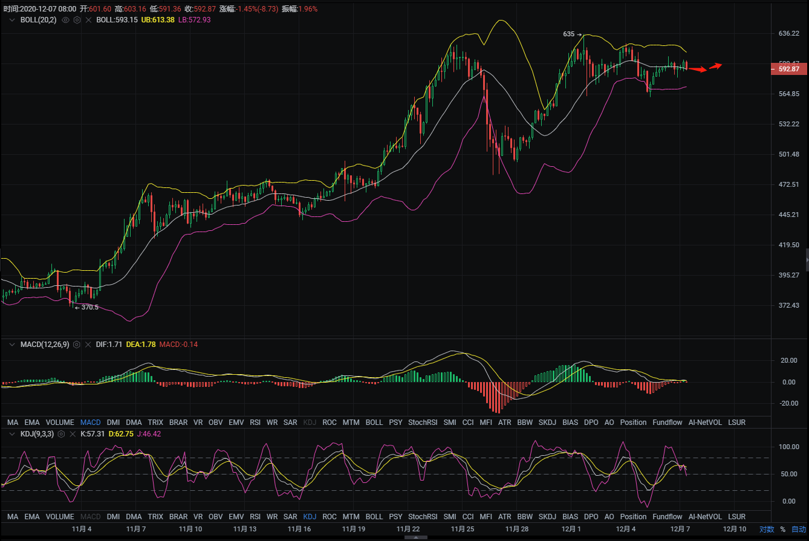Viewport: 809px width, 541px height.
Task: Collapse the KDJ(9,3,3) panel chevron
Action: point(11,434)
